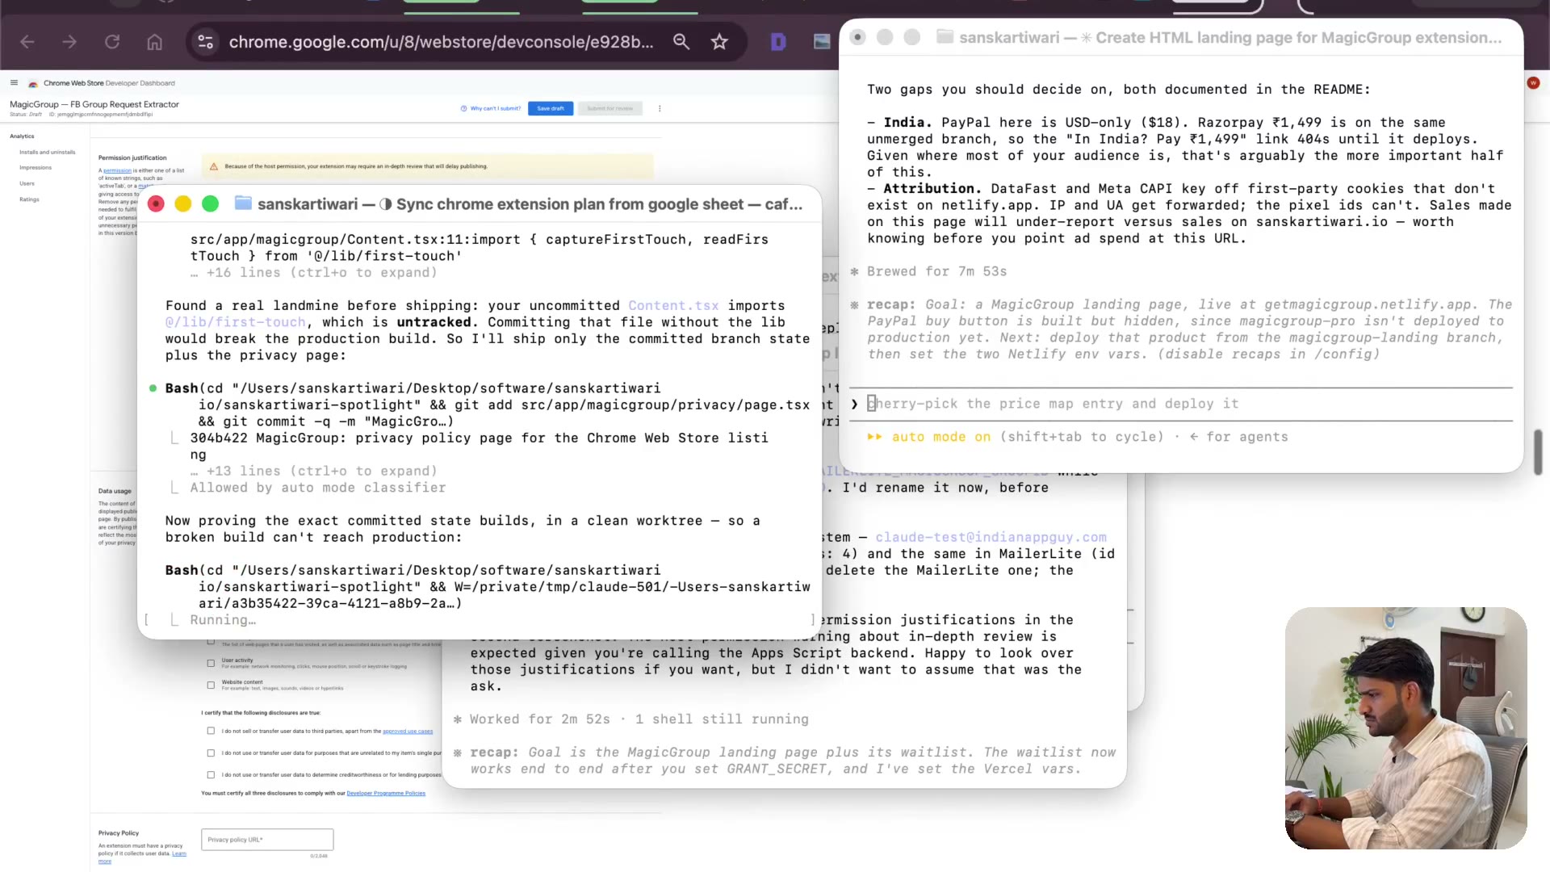Click the @/lib/first-touch path link in terminal
The width and height of the screenshot is (1550, 872).
(236, 322)
